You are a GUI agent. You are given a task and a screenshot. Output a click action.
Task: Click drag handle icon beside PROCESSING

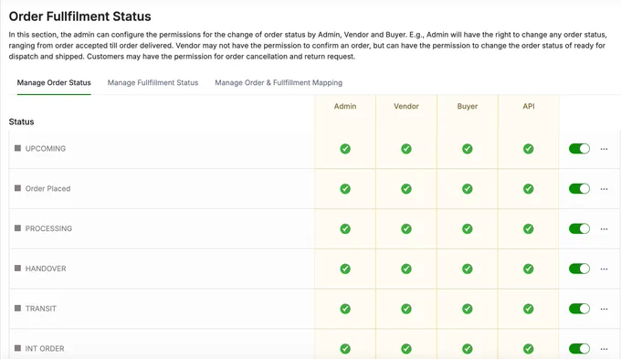click(x=17, y=228)
